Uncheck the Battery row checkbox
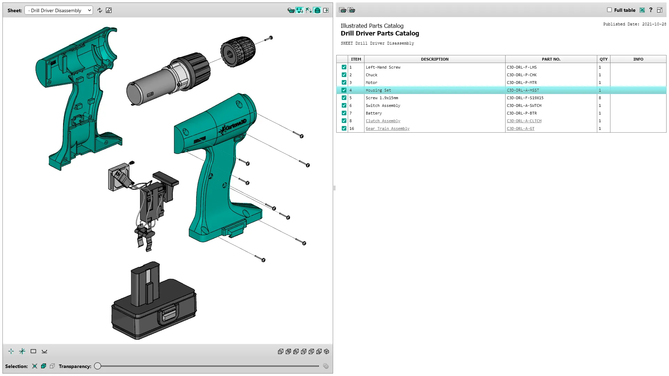This screenshot has width=669, height=376. point(344,113)
